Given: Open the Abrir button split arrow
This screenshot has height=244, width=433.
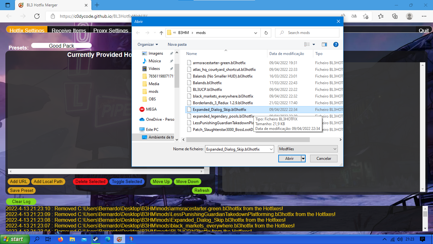Looking at the screenshot, I should pos(303,158).
